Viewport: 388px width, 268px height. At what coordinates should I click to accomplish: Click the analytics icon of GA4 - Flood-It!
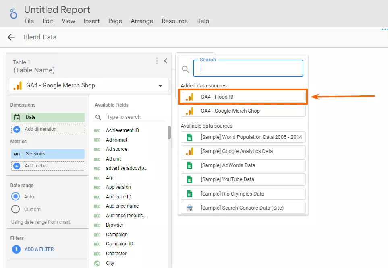190,97
